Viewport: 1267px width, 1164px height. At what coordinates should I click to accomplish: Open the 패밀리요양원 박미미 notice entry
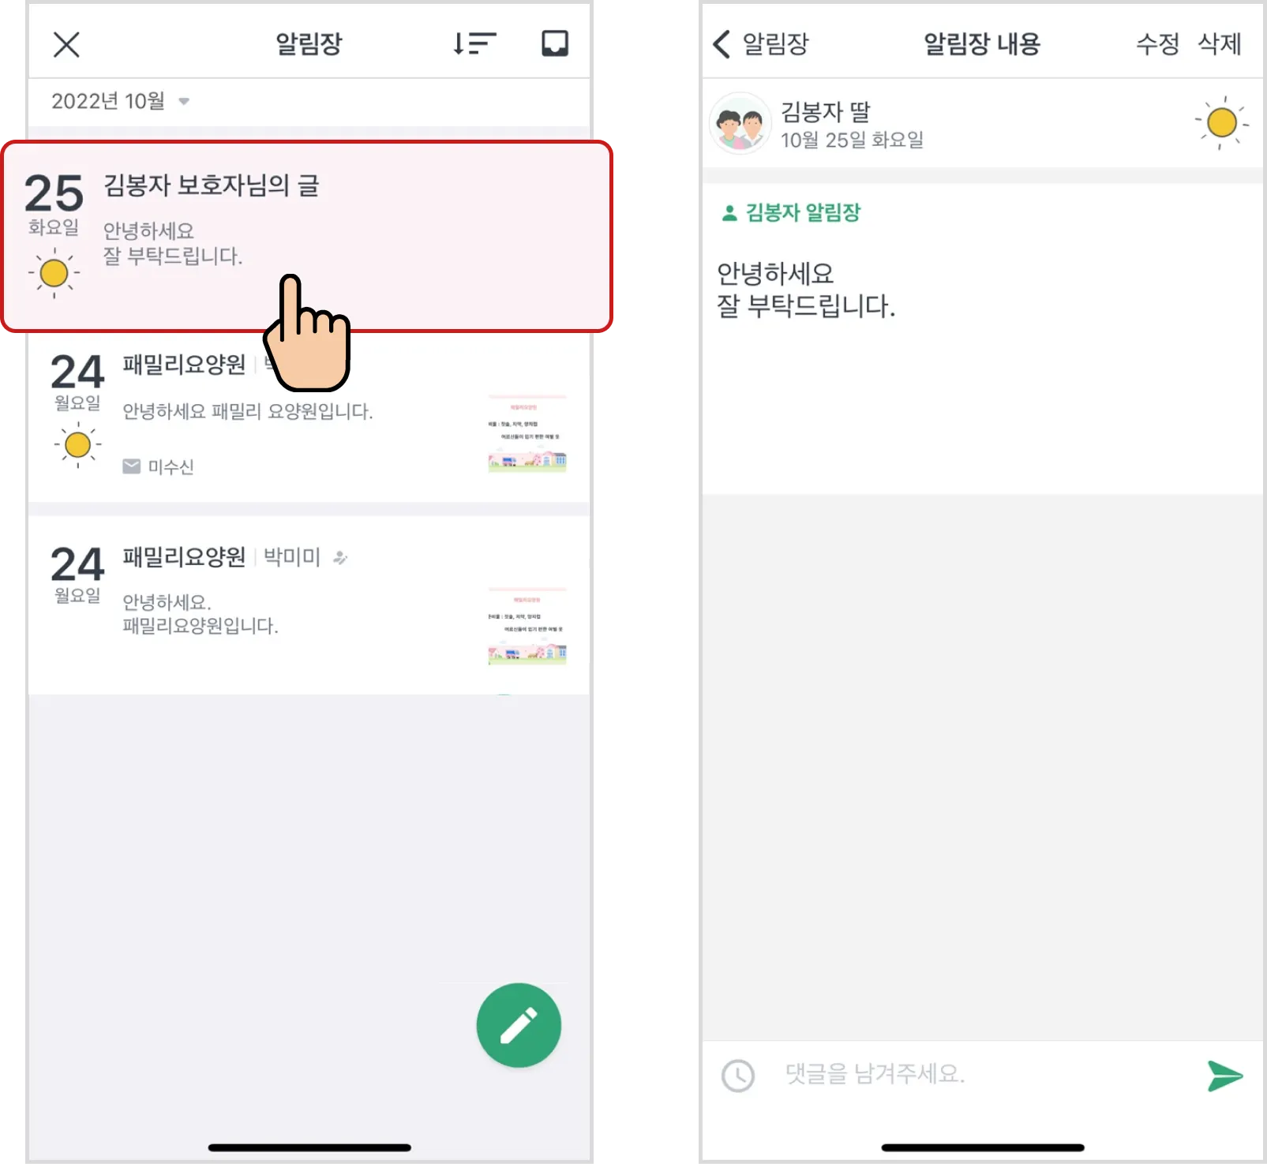pyautogui.click(x=309, y=605)
